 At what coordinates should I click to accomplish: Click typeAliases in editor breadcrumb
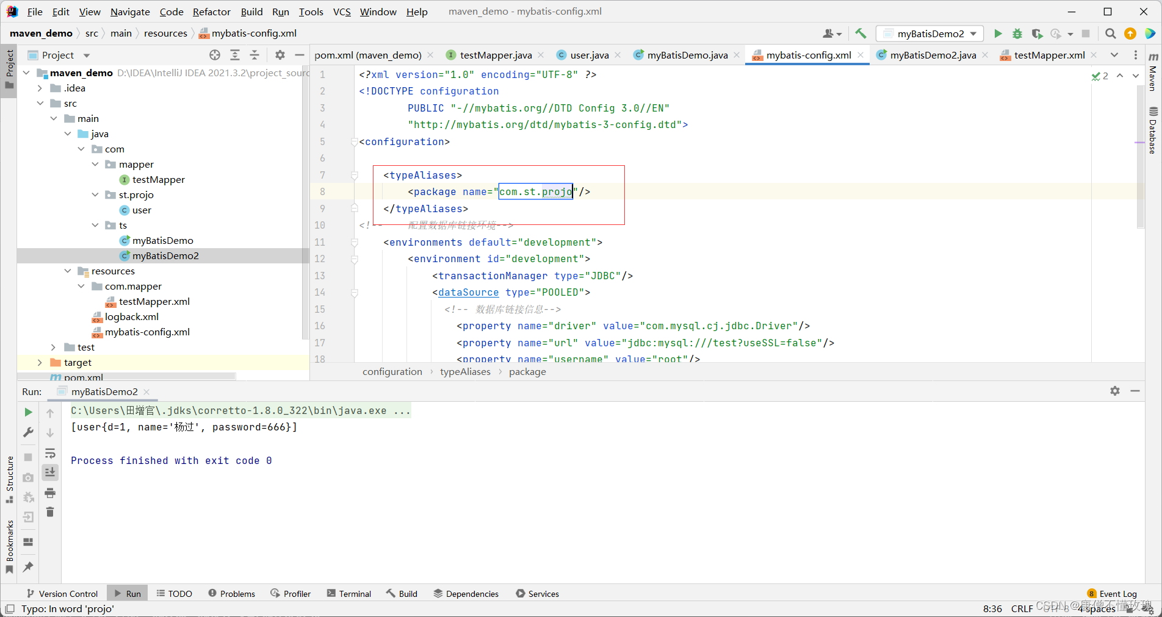click(465, 372)
